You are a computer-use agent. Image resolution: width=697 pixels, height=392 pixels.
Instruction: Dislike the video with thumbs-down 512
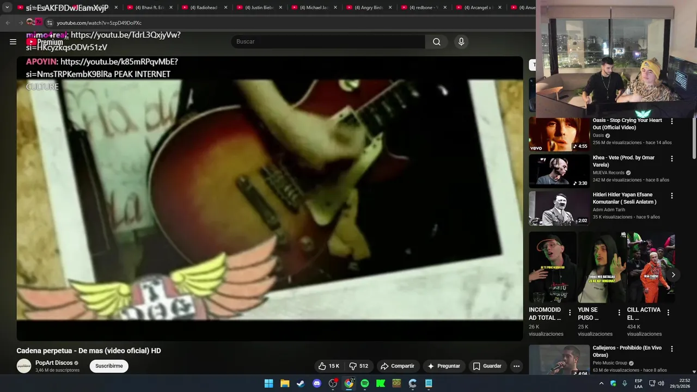[x=359, y=366]
